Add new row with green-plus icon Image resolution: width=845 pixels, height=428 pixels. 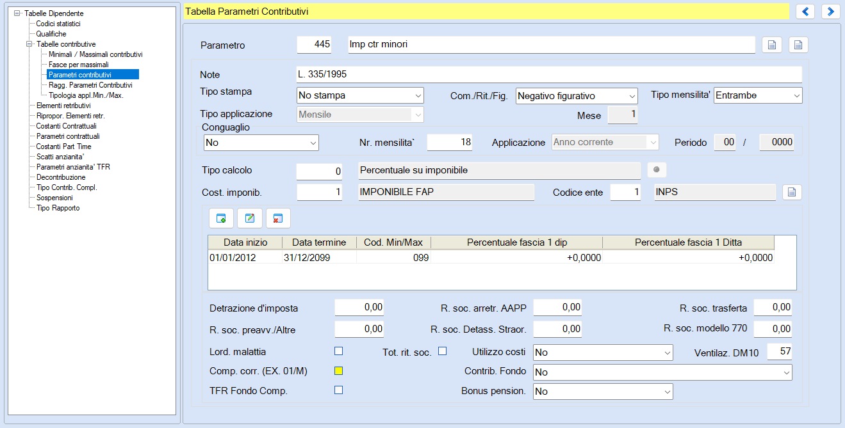(221, 218)
